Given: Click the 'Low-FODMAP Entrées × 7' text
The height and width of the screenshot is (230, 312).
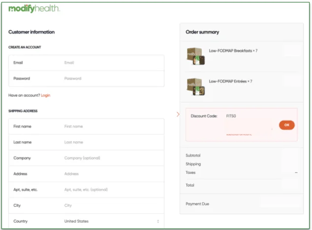Looking at the screenshot, I should pyautogui.click(x=230, y=82).
